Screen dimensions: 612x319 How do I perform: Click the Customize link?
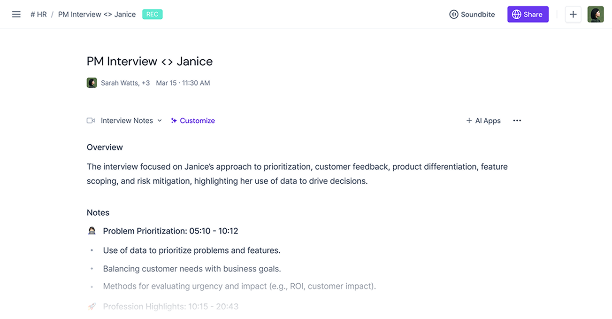coord(197,121)
